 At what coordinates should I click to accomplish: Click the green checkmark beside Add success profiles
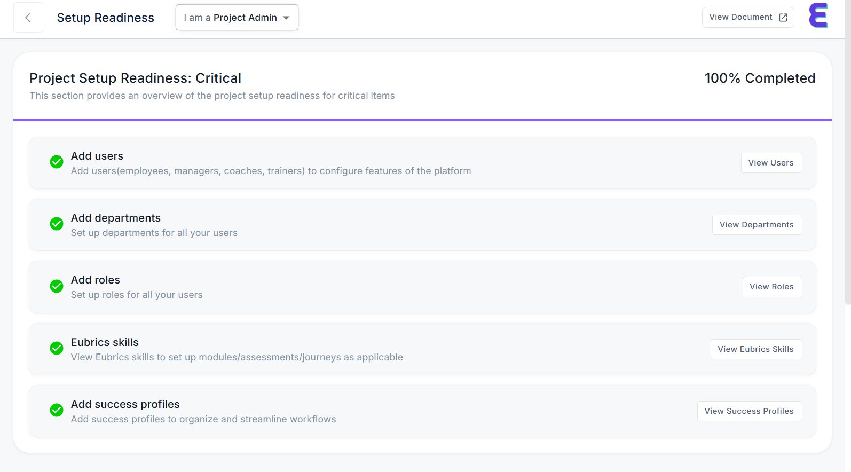pos(57,410)
